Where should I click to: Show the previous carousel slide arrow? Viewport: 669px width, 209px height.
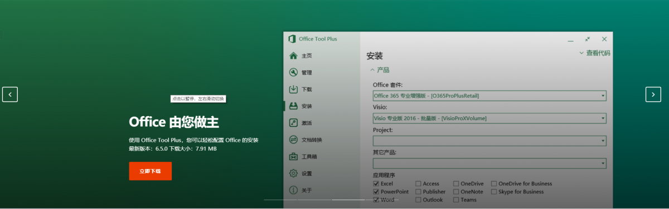click(10, 94)
